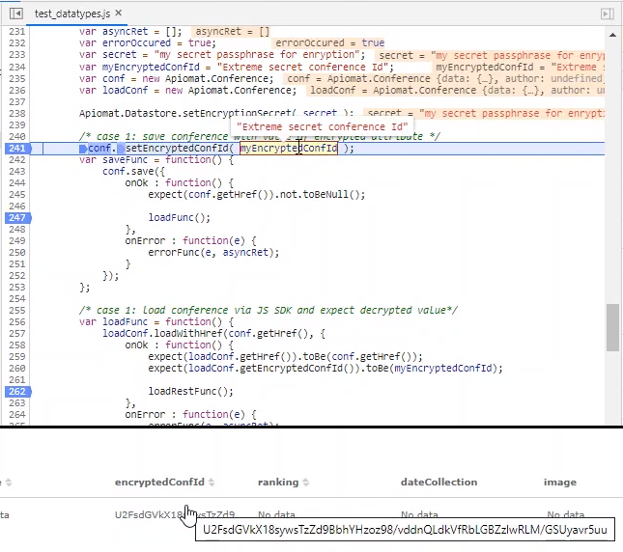Click line number 242 in the gutter
Screen dimensions: 623x552
pos(17,159)
